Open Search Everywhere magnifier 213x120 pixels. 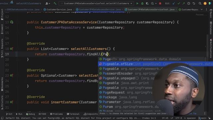click(200, 3)
